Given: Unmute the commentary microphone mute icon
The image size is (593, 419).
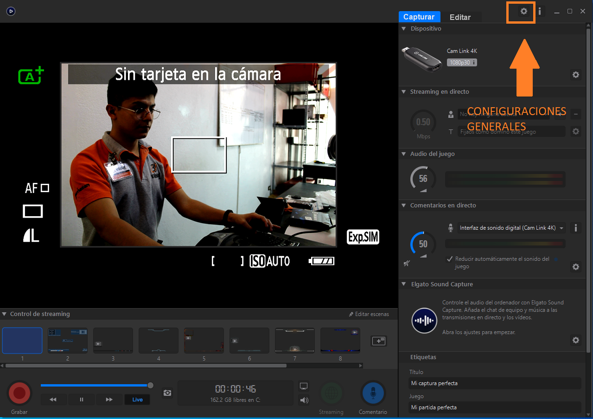Looking at the screenshot, I should 407,264.
